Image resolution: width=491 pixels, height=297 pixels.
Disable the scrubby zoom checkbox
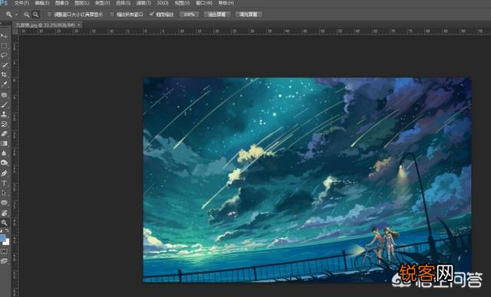(x=152, y=15)
